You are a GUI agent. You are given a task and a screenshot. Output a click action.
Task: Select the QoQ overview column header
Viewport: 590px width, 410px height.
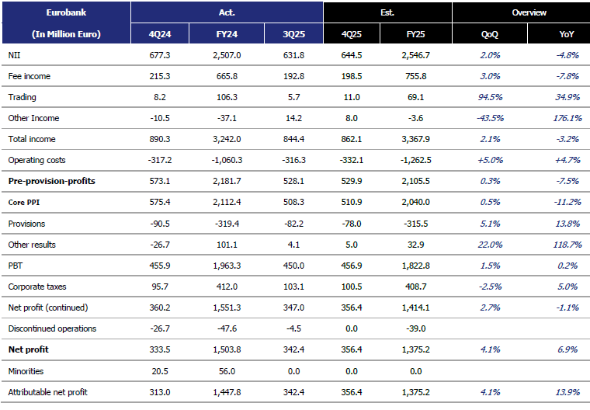coord(490,34)
